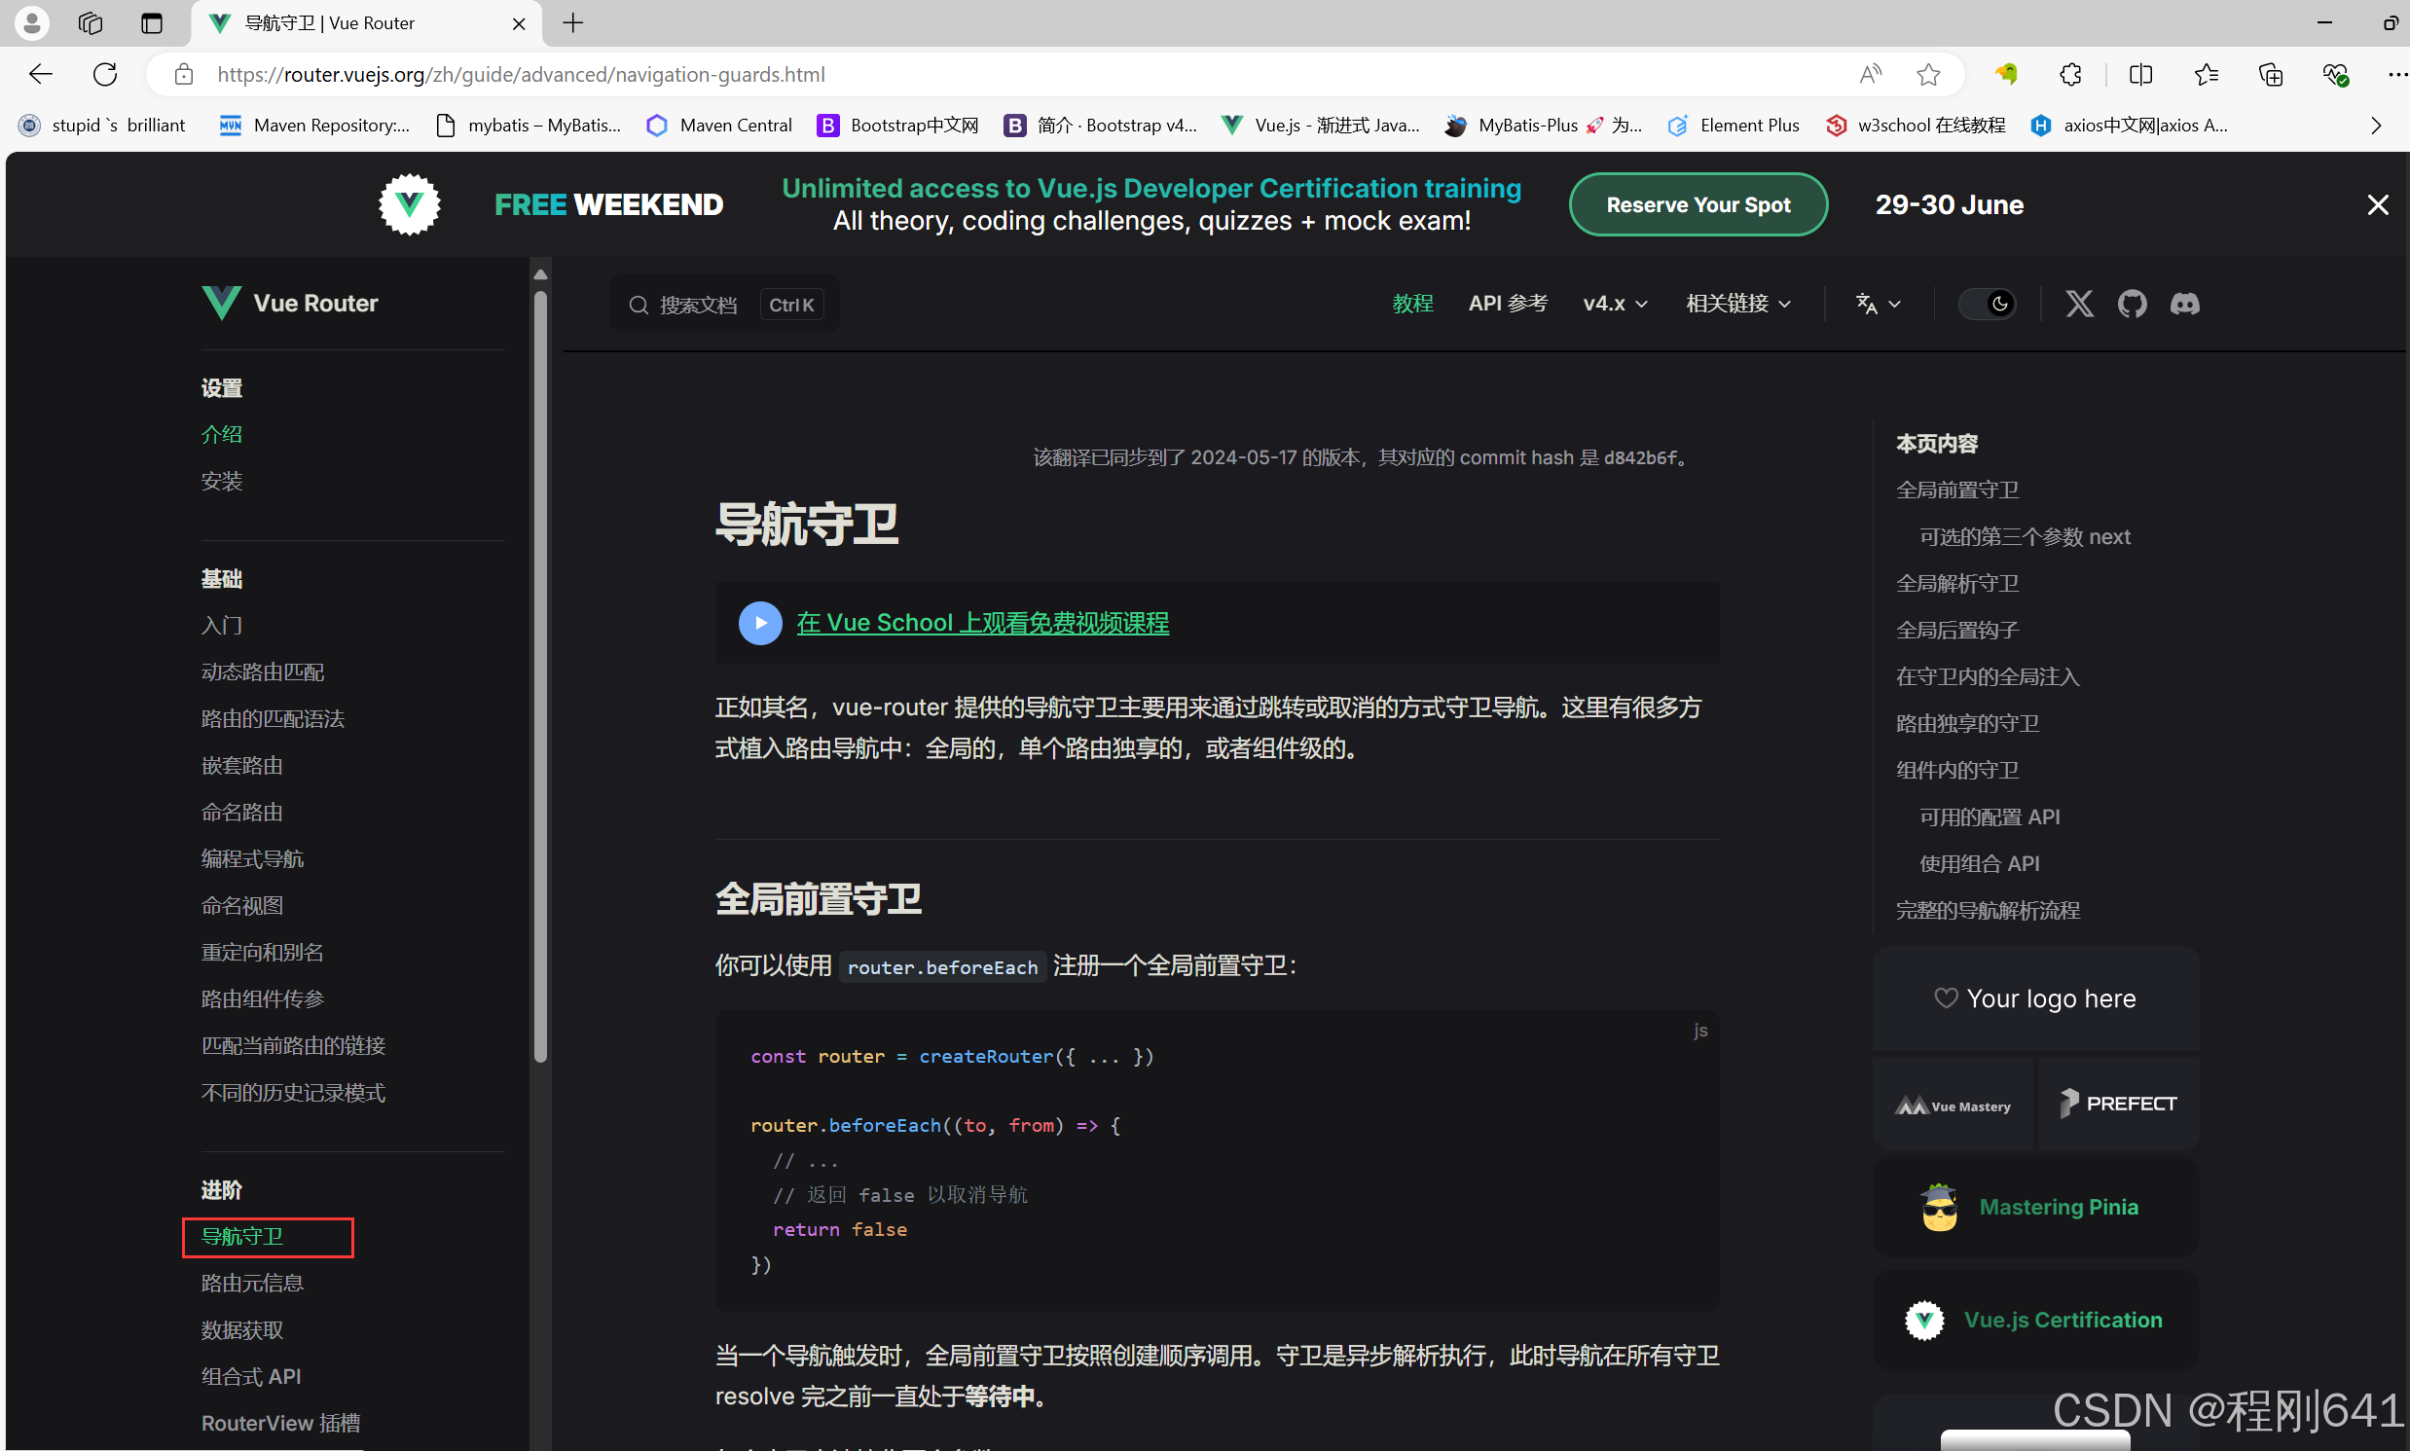Add page to favorites star icon
This screenshot has width=2410, height=1451.
point(1927,74)
